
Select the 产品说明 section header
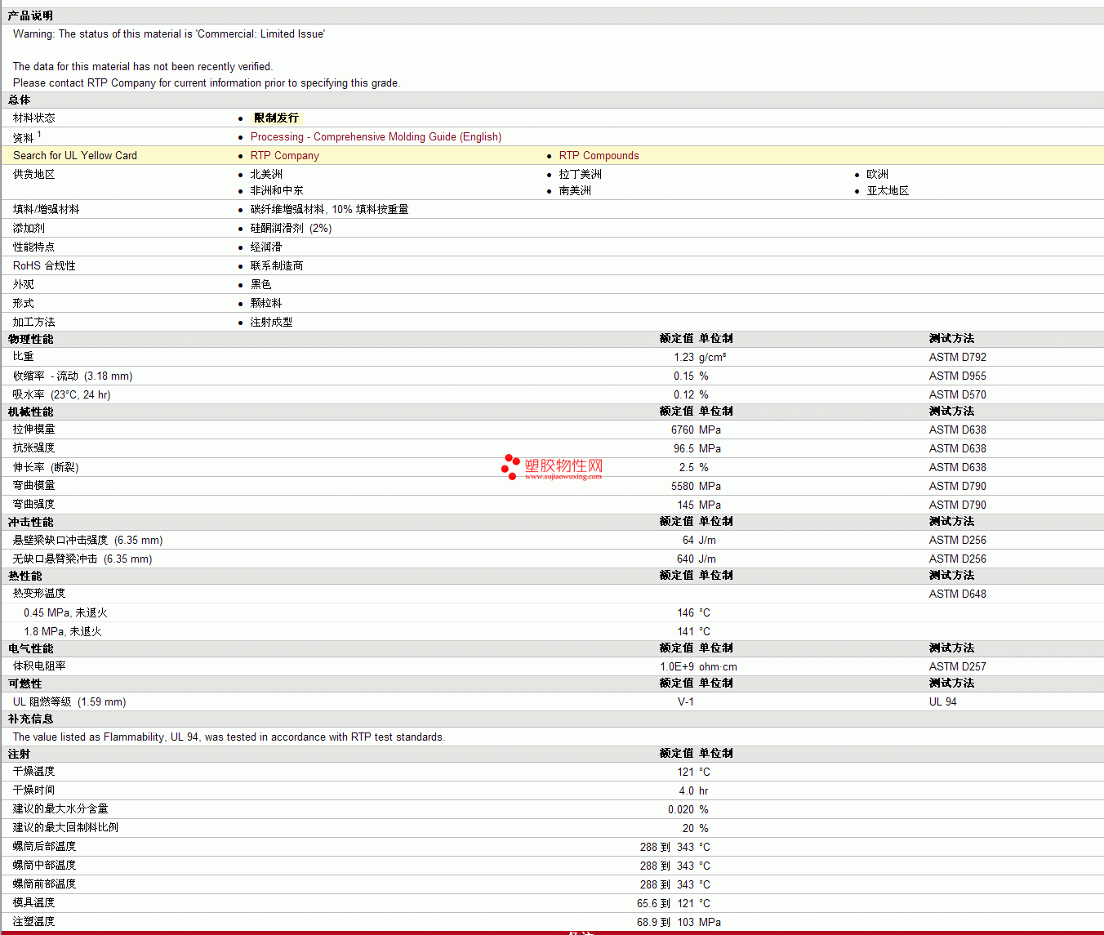click(x=30, y=16)
